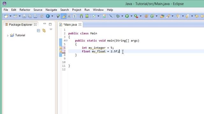This screenshot has width=204, height=114.
Task: Click the New file wizard icon
Action: (6, 16)
